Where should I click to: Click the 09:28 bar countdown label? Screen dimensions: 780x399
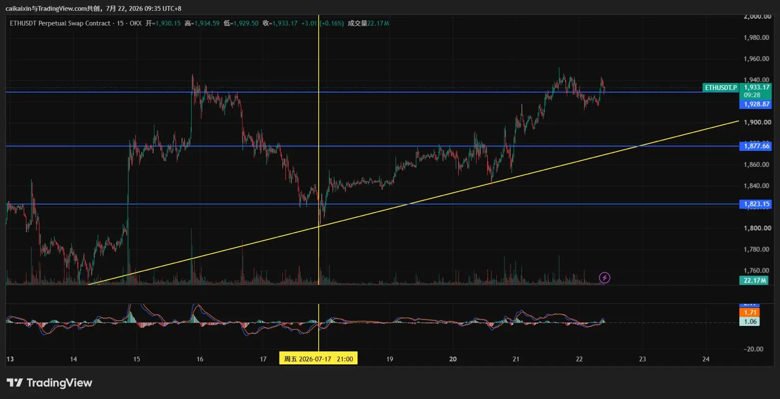pos(752,95)
